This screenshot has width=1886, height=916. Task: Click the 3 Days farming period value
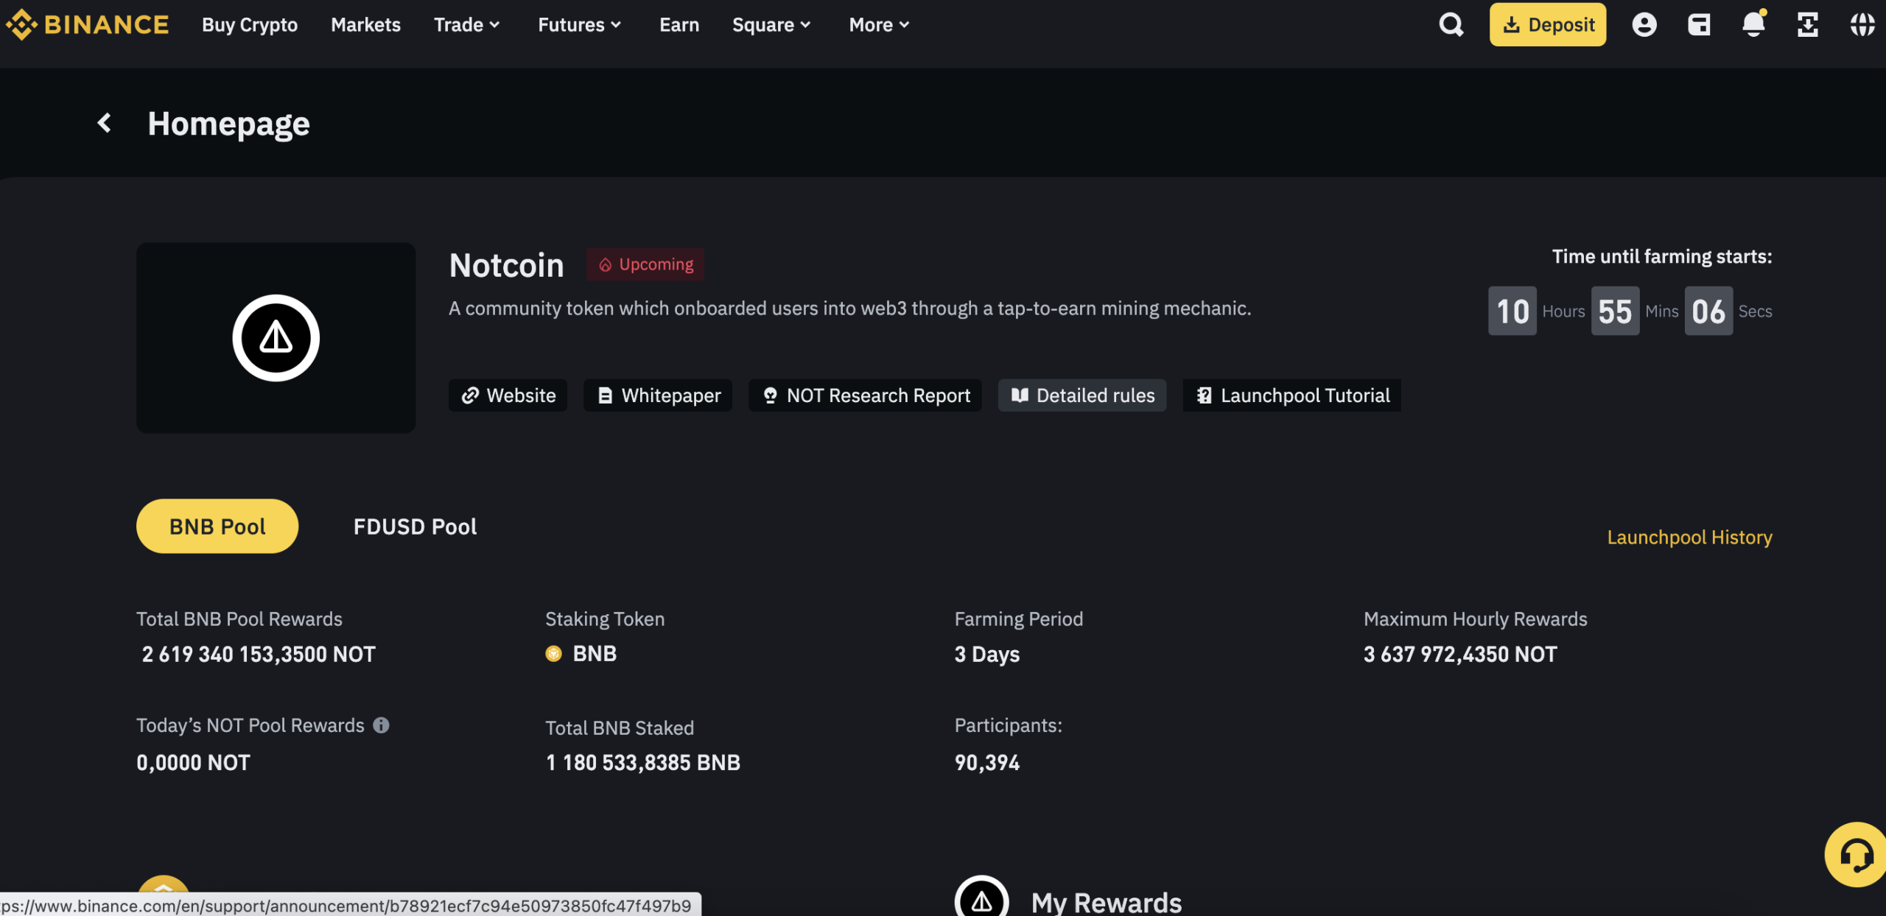click(x=987, y=654)
